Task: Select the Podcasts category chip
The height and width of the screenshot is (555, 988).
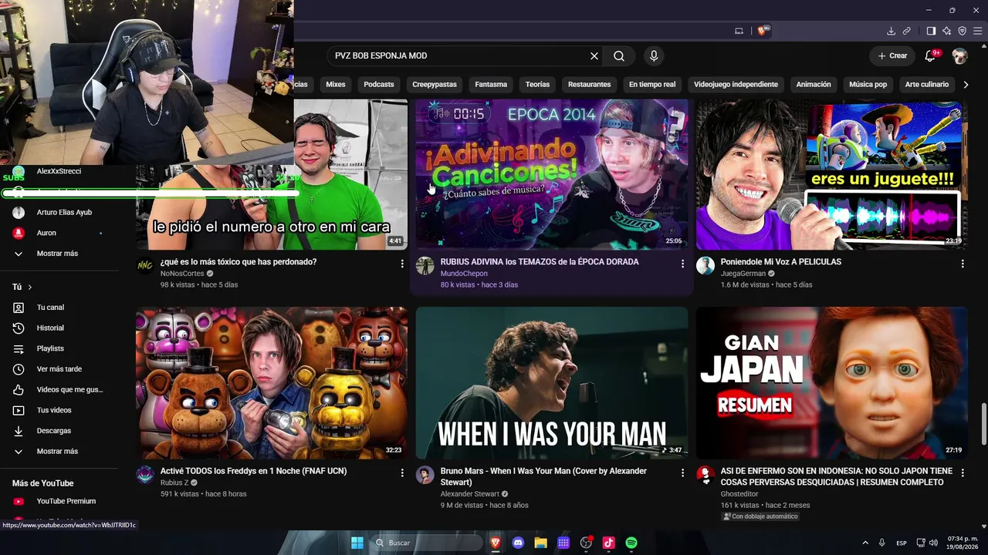Action: (379, 85)
